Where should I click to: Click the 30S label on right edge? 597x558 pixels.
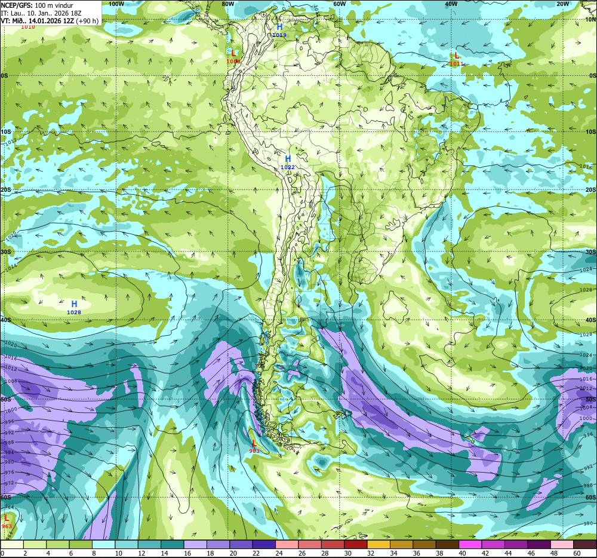coord(591,252)
